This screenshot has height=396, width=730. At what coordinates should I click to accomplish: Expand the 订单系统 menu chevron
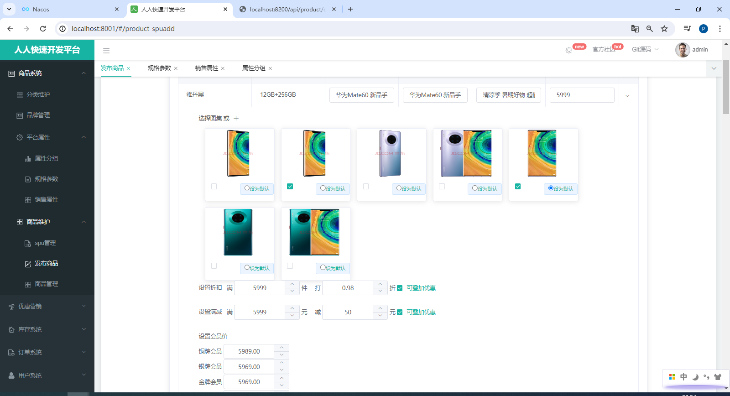[x=83, y=352]
